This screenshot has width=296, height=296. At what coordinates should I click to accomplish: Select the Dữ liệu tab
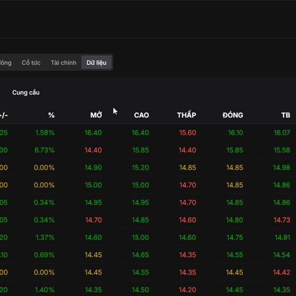click(96, 63)
